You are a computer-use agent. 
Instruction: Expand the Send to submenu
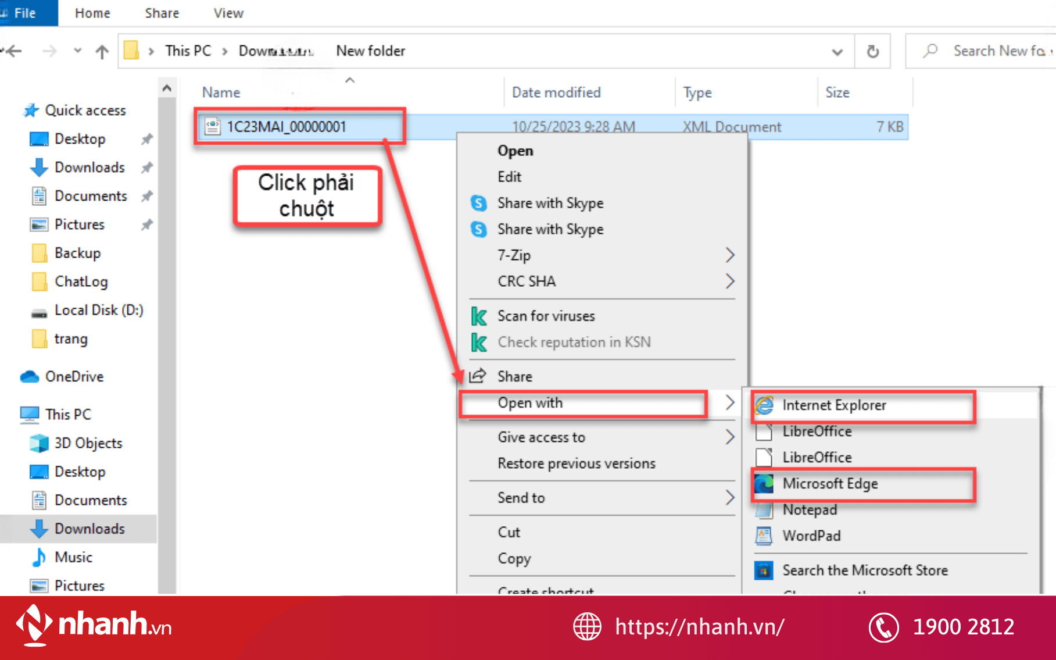pos(521,498)
